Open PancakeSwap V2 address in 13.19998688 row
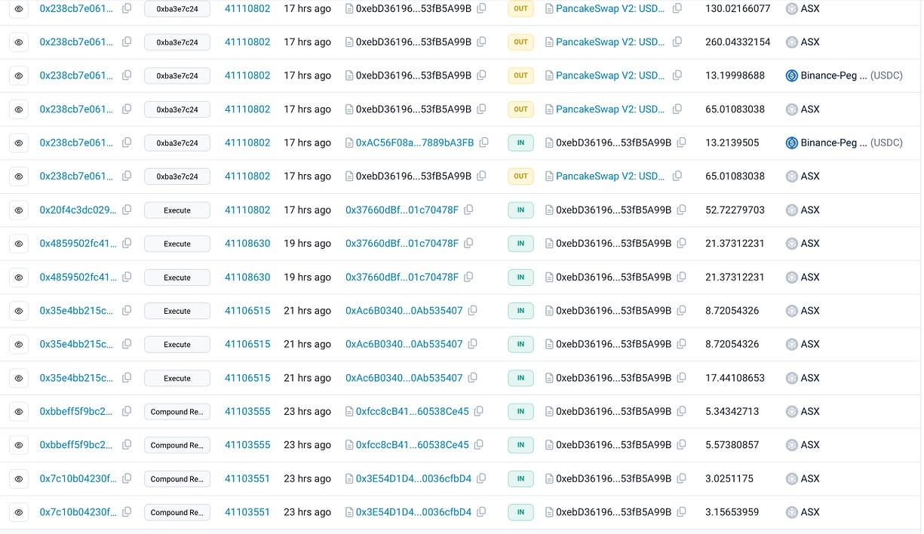Image resolution: width=924 pixels, height=534 pixels. [x=610, y=75]
